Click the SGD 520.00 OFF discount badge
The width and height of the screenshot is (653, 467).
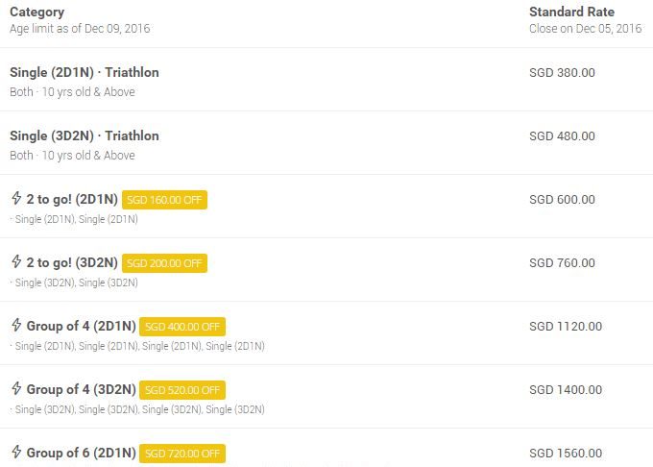182,390
